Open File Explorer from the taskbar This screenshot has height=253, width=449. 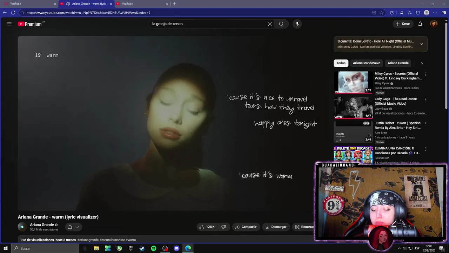96,248
